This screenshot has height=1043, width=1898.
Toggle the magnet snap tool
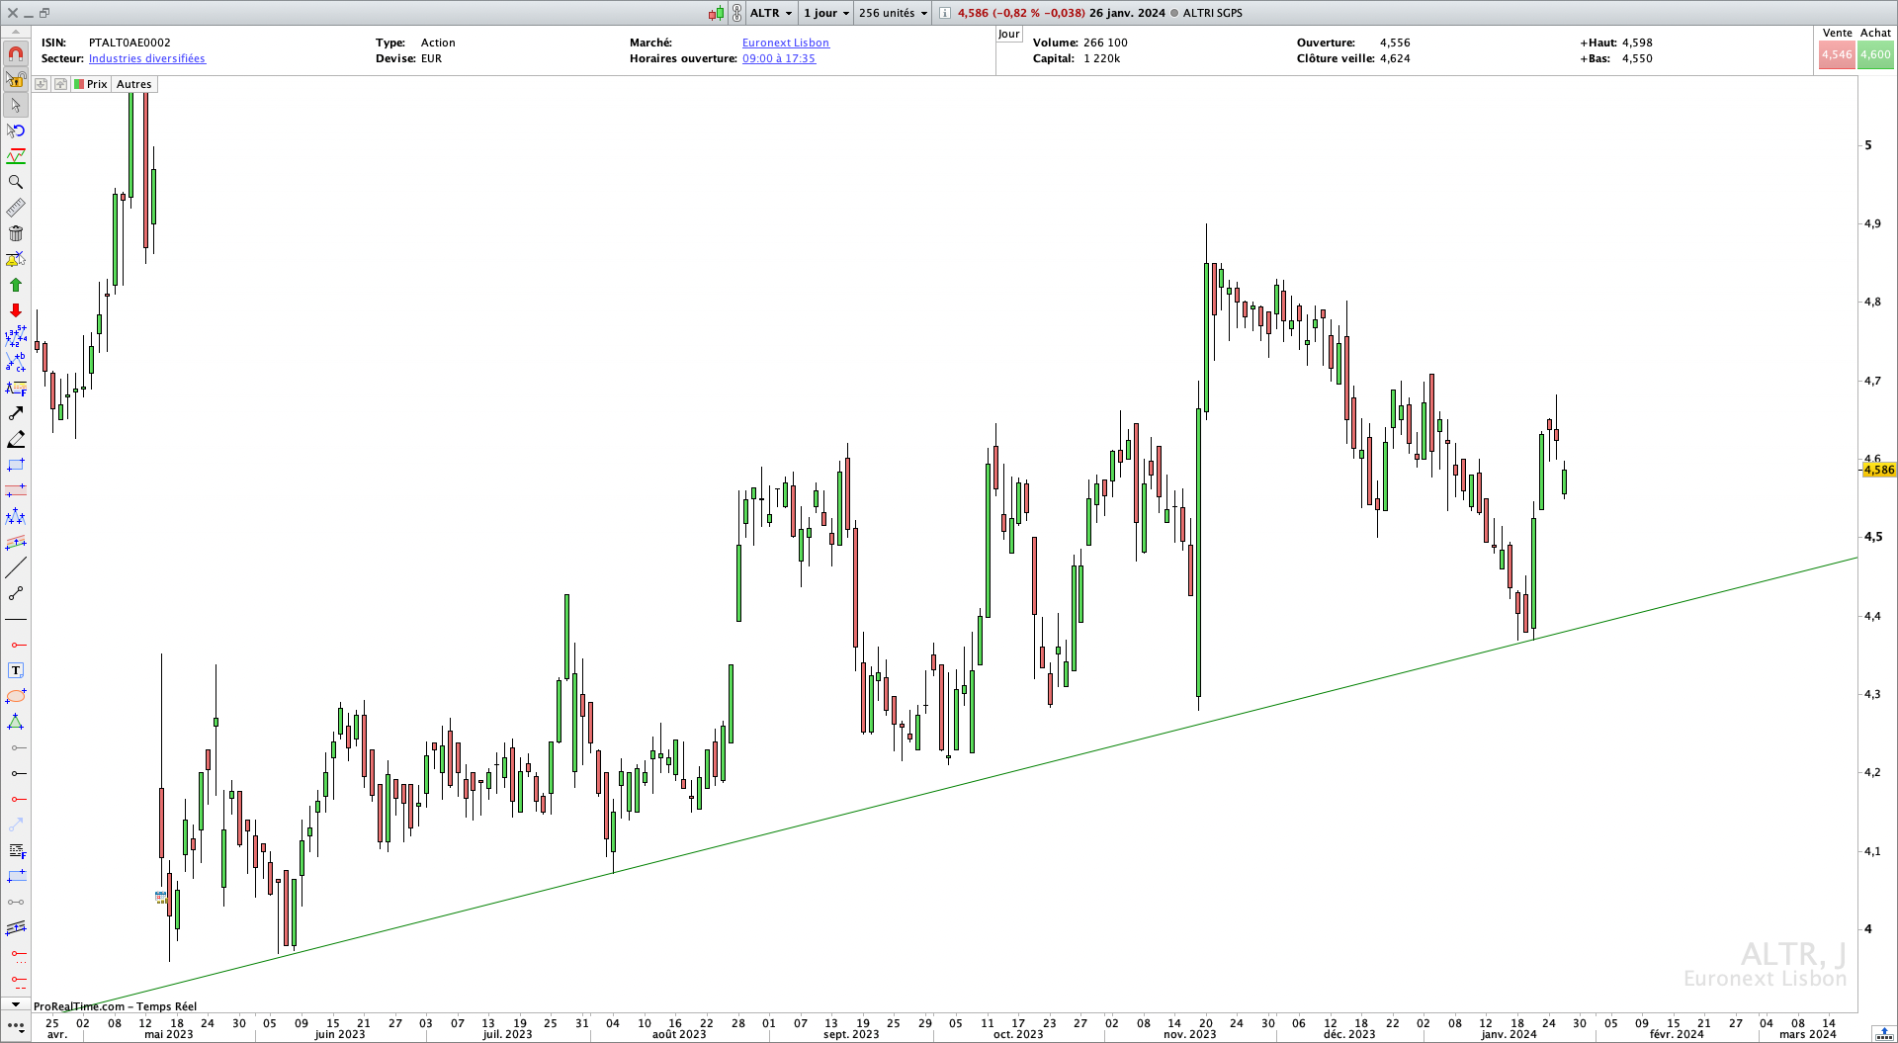[x=16, y=53]
